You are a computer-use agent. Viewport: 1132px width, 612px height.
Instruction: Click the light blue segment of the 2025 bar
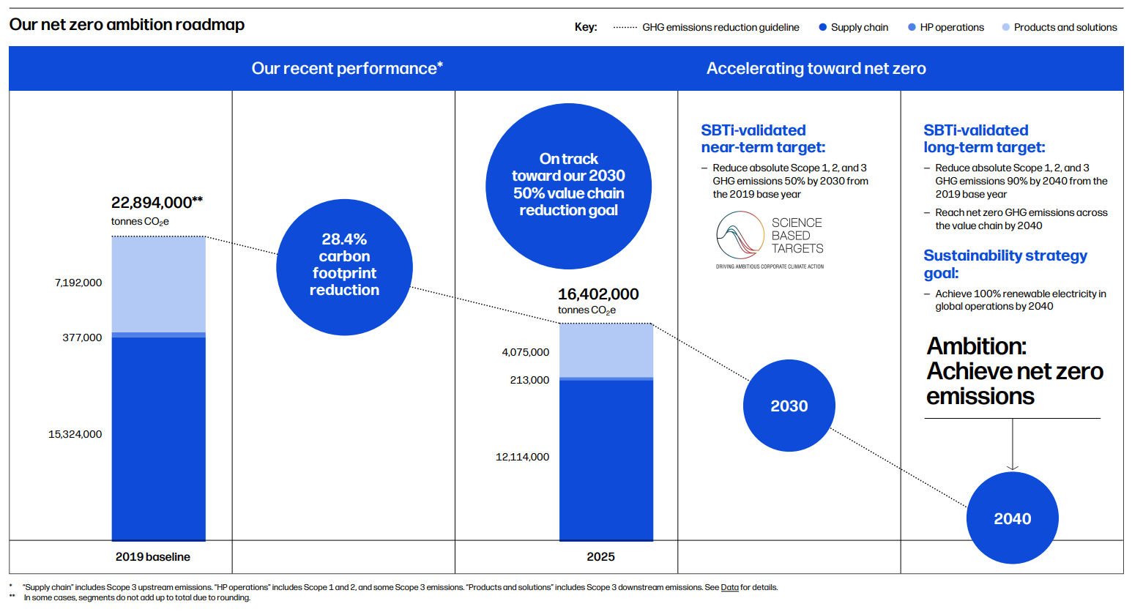[x=606, y=350]
